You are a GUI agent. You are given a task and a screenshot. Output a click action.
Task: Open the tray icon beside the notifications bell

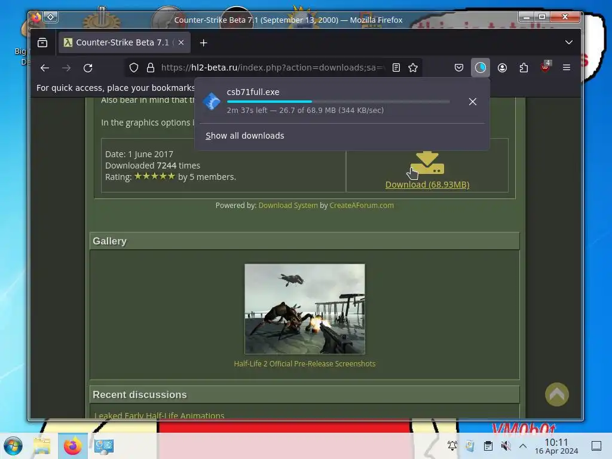[x=470, y=446]
